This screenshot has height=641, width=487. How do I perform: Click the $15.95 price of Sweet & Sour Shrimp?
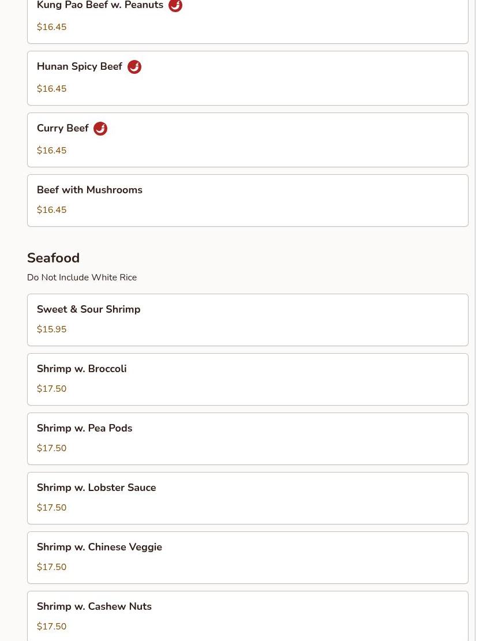[x=51, y=329]
